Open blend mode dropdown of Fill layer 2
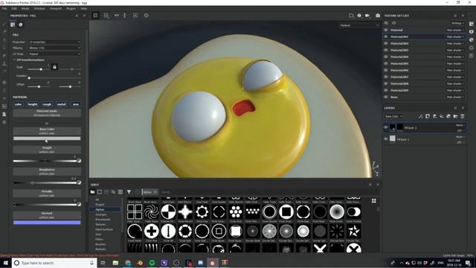The height and width of the screenshot is (268, 476). click(x=460, y=125)
